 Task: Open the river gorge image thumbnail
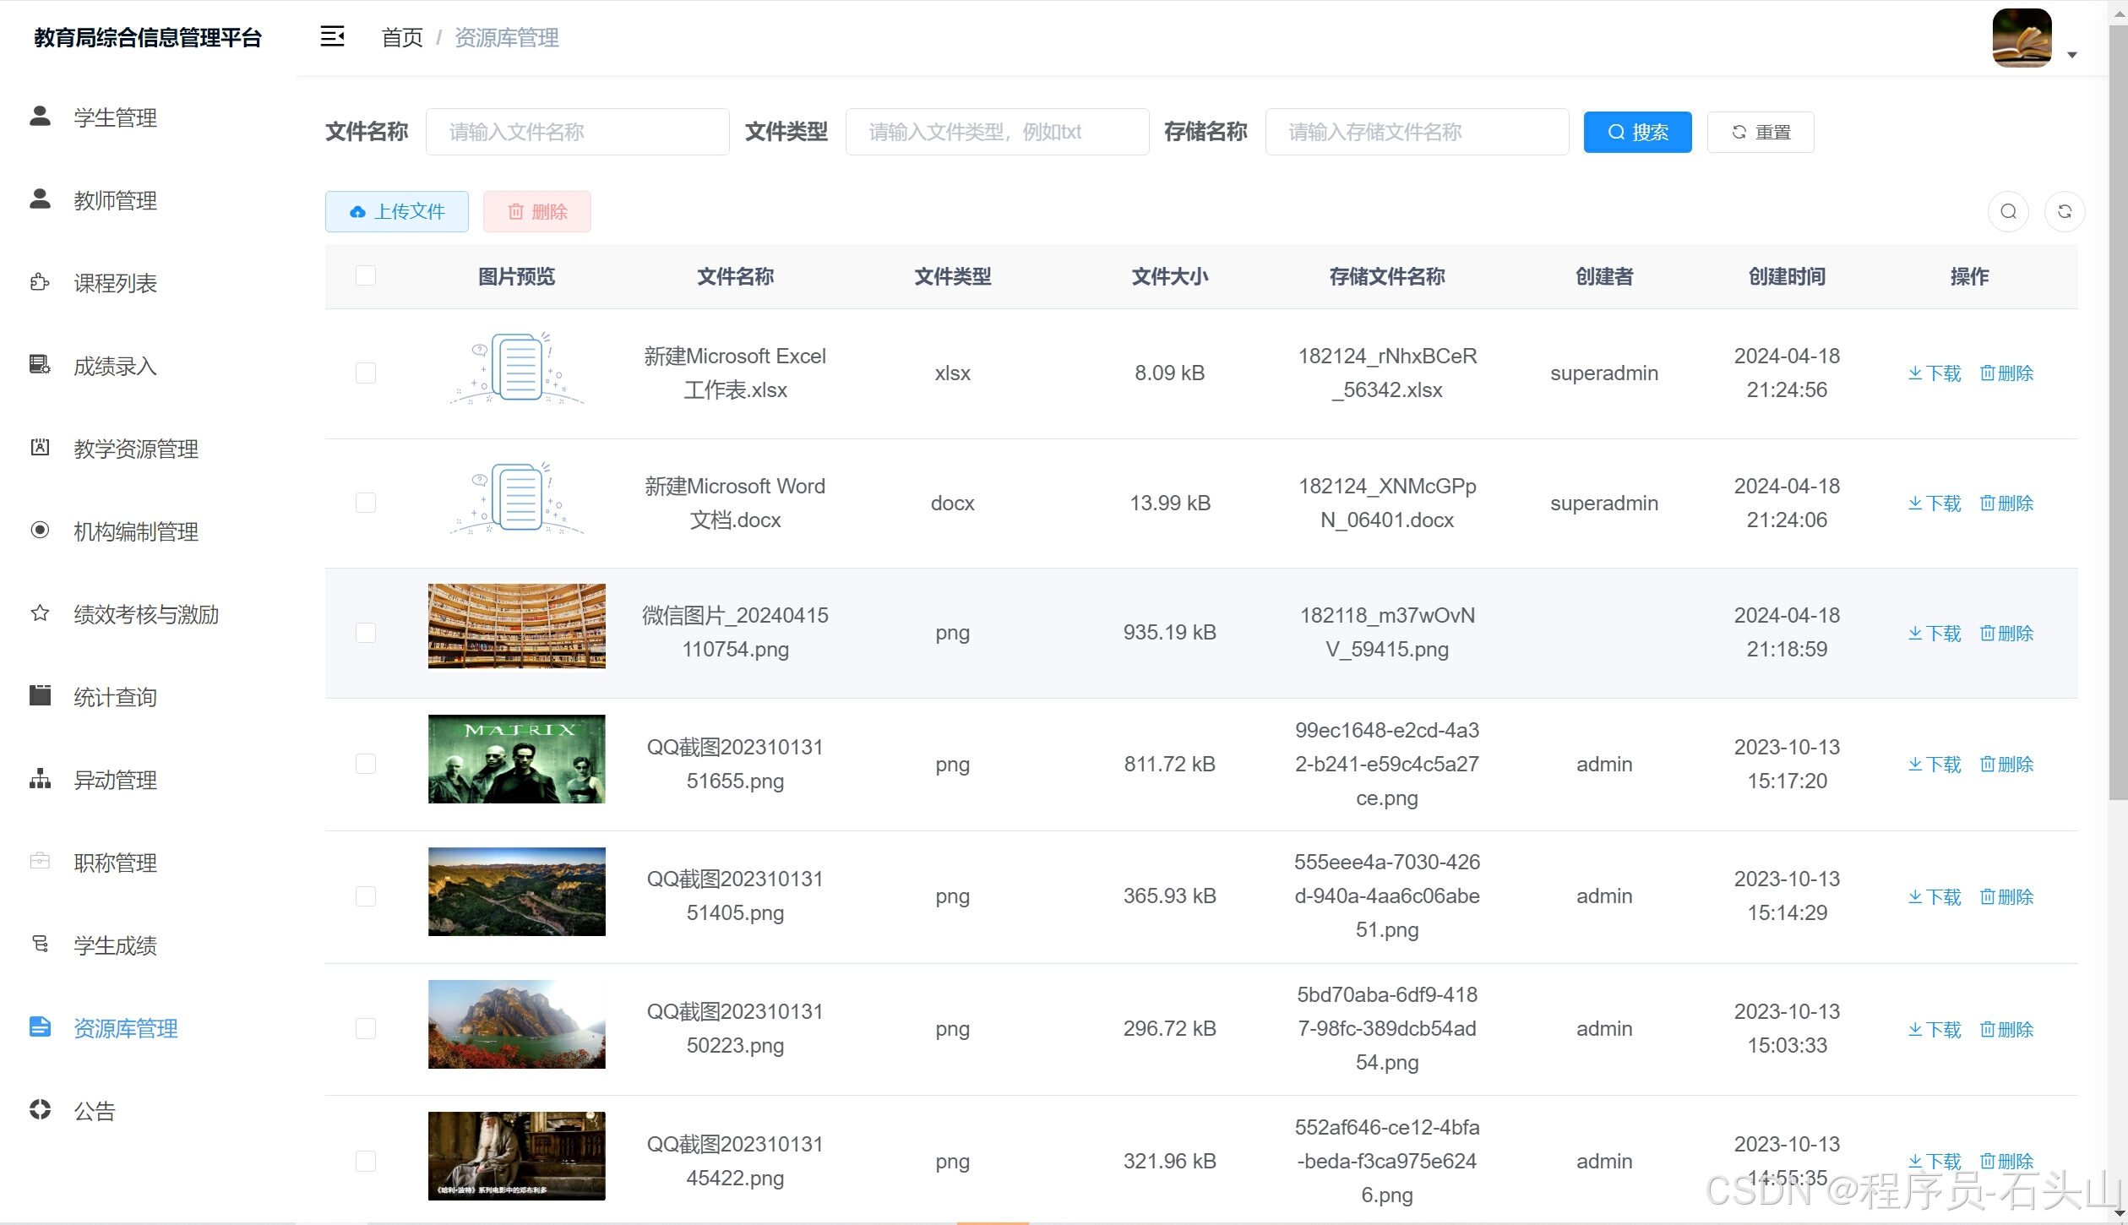click(x=517, y=1024)
